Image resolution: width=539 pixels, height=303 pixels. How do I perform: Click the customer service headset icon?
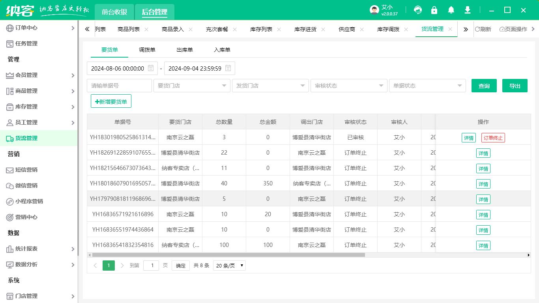click(x=418, y=10)
